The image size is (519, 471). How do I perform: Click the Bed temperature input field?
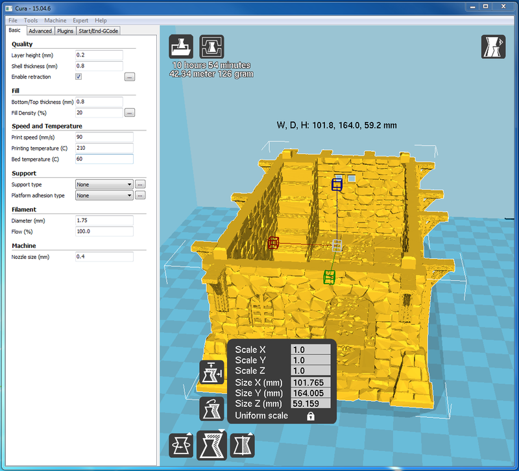point(104,159)
